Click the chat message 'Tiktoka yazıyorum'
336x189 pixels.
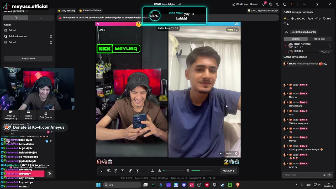pyautogui.click(x=299, y=123)
